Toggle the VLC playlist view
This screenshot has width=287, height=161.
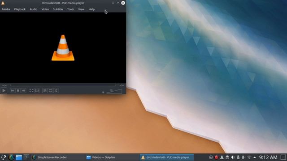45,90
